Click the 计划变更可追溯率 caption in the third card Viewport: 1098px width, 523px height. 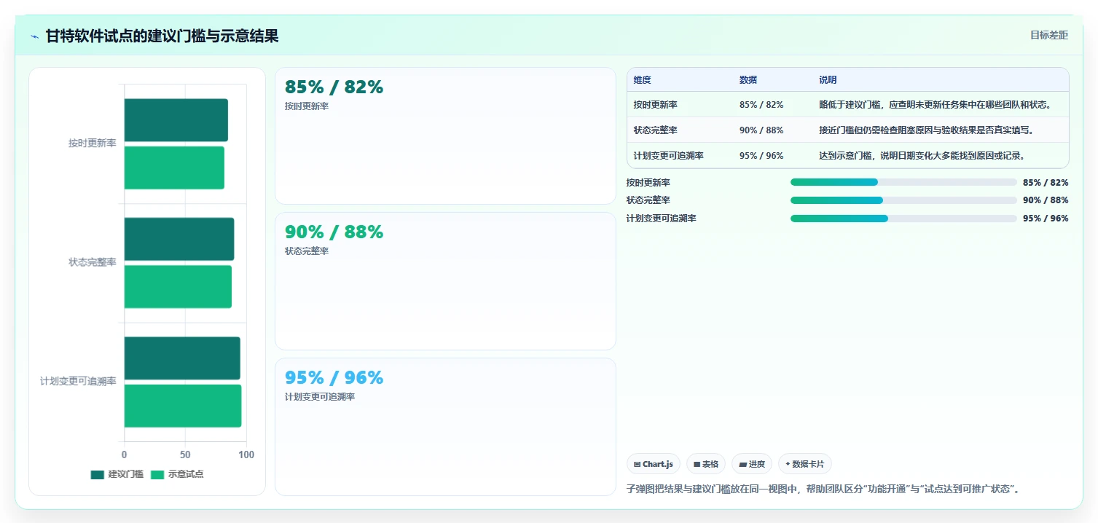pyautogui.click(x=319, y=397)
